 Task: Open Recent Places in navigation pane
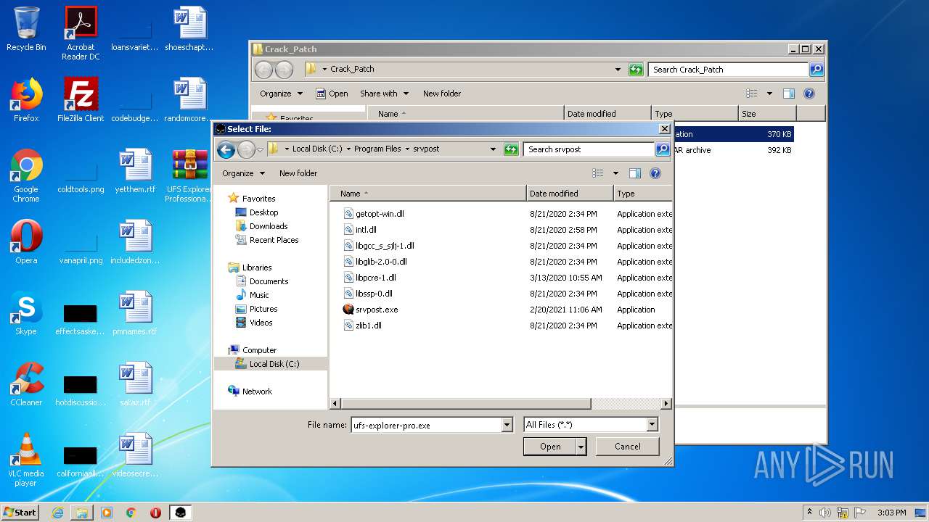[267, 240]
